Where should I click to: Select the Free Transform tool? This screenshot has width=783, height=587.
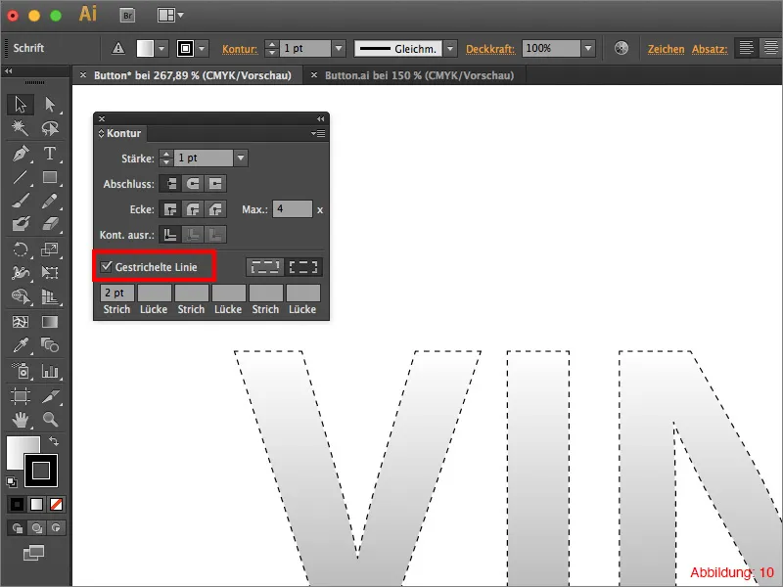50,273
